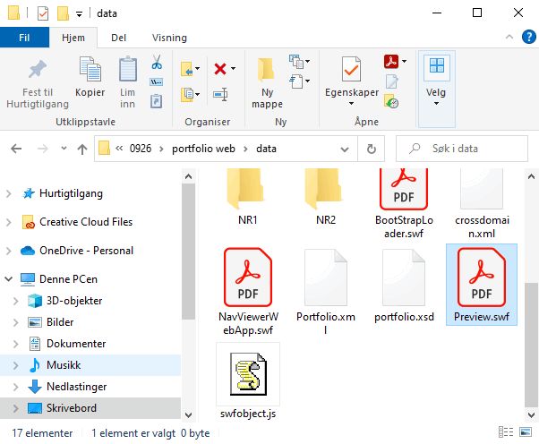Click the copy to folder icon
The image size is (539, 444).
pyautogui.click(x=187, y=94)
